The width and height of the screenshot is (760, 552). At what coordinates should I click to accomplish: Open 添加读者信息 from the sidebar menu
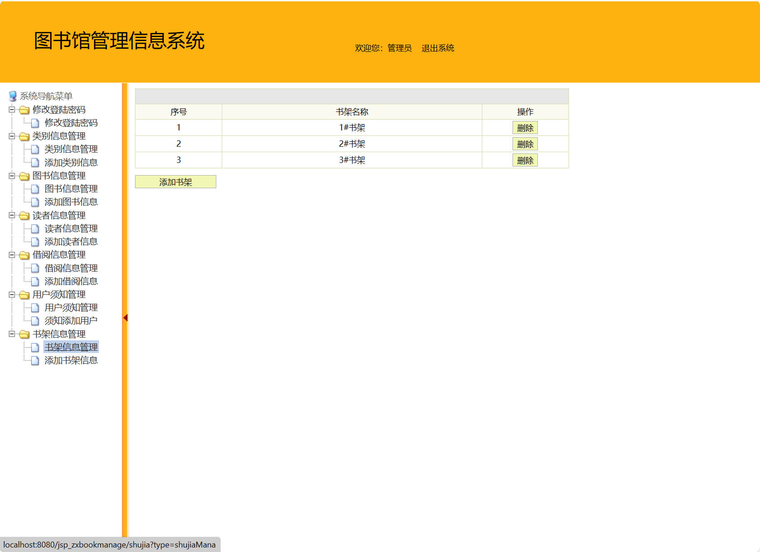click(x=71, y=241)
